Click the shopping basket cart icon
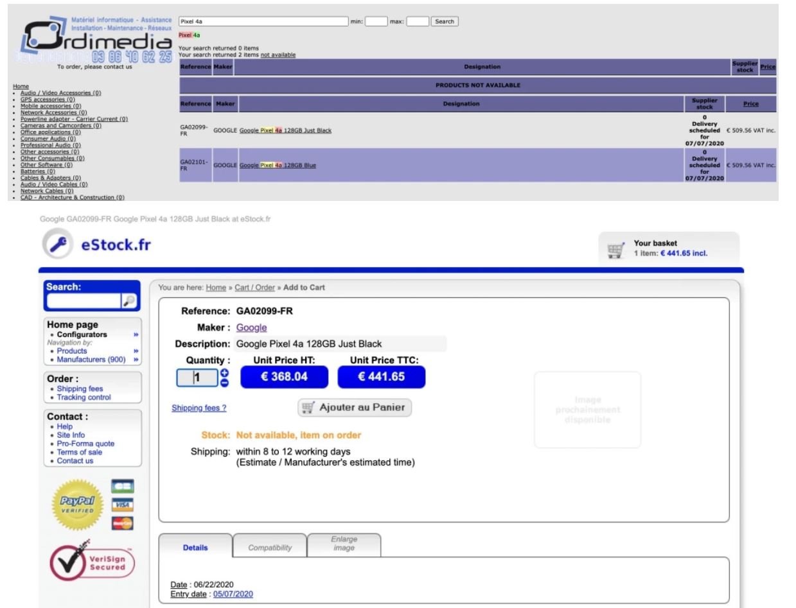 614,248
